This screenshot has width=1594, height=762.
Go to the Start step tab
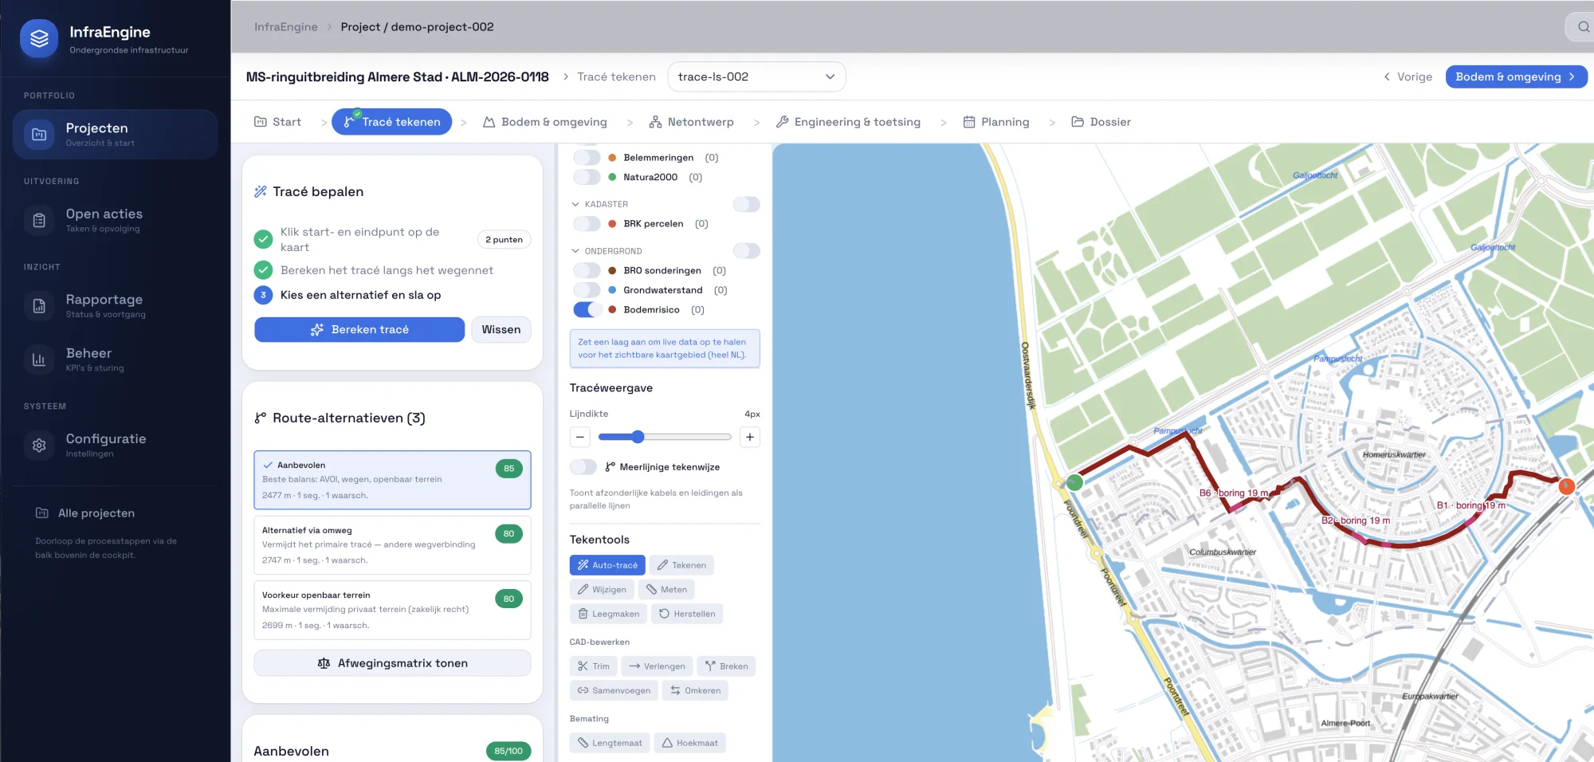277,122
